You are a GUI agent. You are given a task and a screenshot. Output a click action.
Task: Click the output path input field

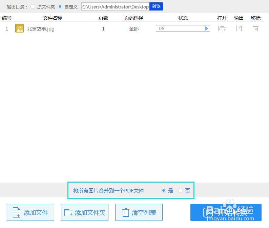pyautogui.click(x=116, y=7)
